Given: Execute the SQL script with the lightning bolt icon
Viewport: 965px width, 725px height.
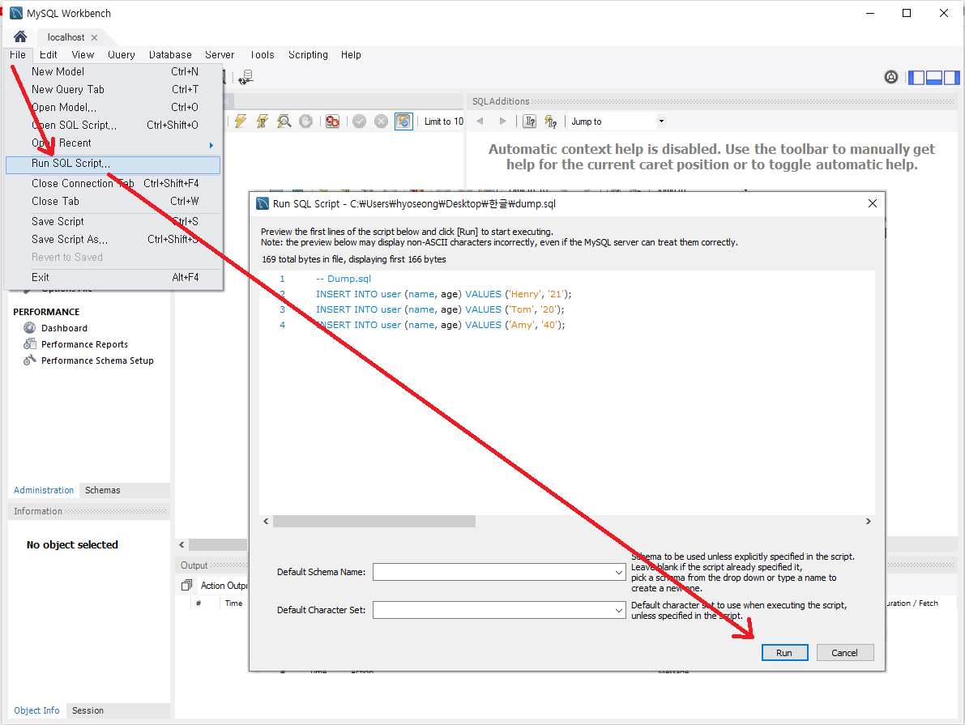Looking at the screenshot, I should pos(240,121).
